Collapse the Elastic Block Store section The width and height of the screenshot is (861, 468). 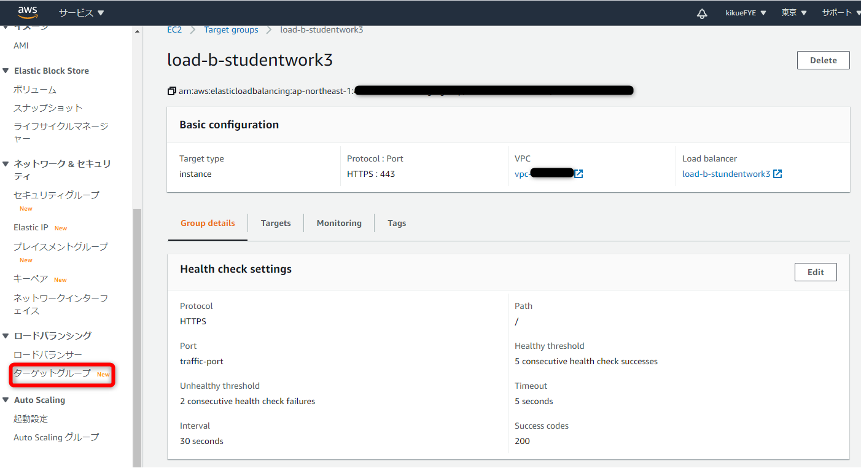tap(6, 71)
